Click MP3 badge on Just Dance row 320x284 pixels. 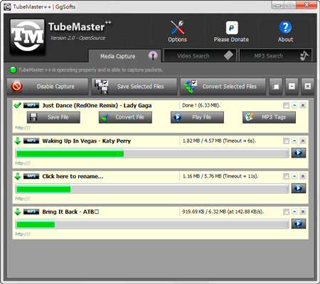[x=31, y=105]
